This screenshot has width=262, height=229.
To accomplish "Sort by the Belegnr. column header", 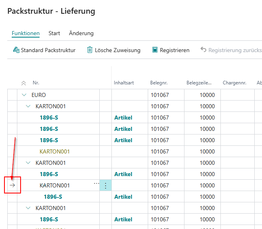I will (x=159, y=83).
